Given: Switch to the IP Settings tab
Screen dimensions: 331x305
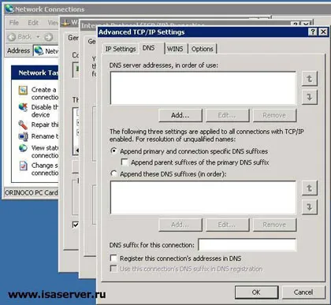Looking at the screenshot, I should point(121,49).
